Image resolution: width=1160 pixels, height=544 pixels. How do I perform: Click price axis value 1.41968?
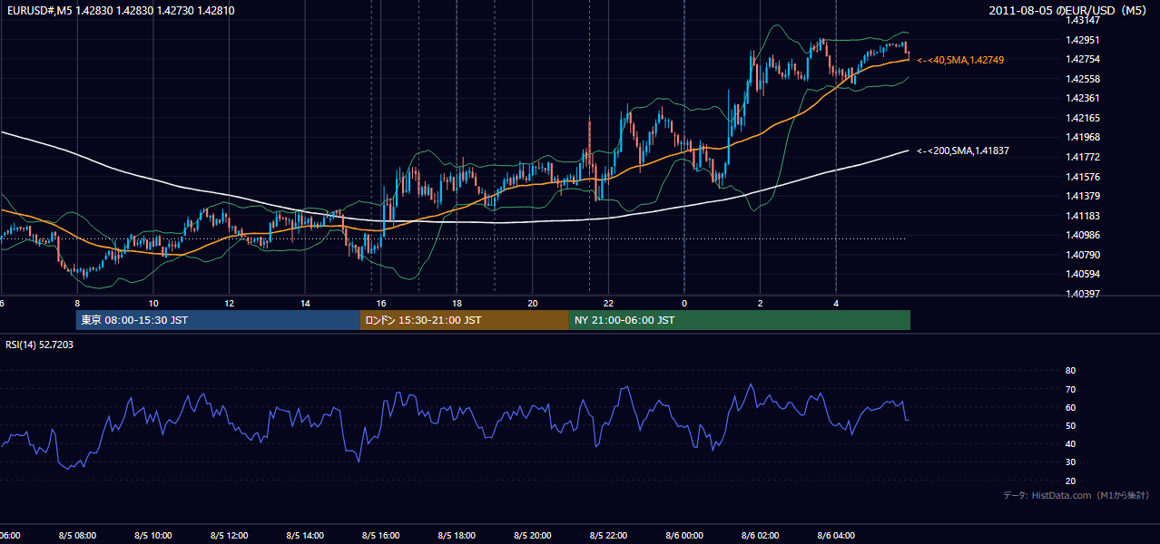click(1082, 137)
